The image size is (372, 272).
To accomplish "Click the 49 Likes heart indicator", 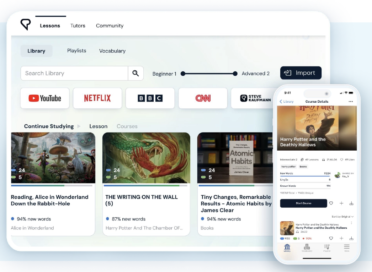I will tap(347, 160).
